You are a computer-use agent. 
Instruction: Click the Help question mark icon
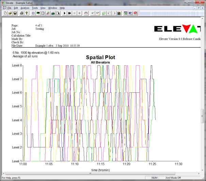(27, 13)
